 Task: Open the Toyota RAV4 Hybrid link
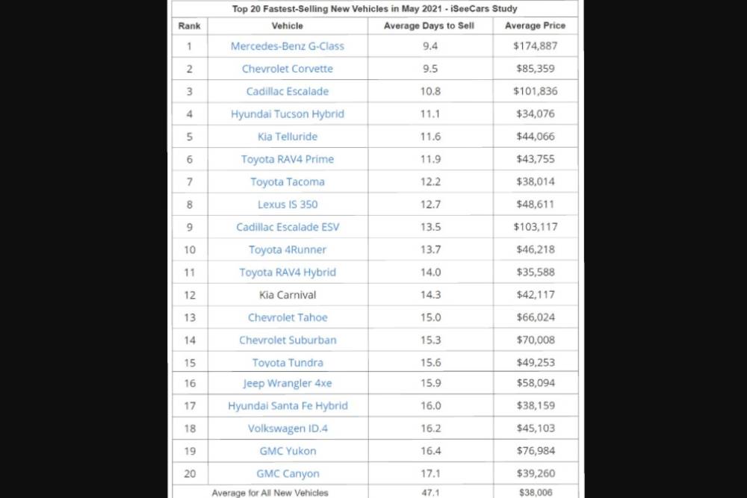click(x=288, y=273)
